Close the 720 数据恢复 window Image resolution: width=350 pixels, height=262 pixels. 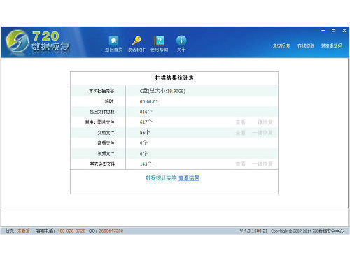tap(344, 31)
